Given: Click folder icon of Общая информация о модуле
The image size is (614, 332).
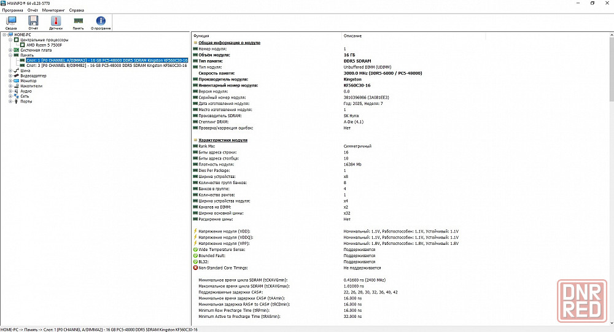Looking at the screenshot, I should tap(195, 43).
